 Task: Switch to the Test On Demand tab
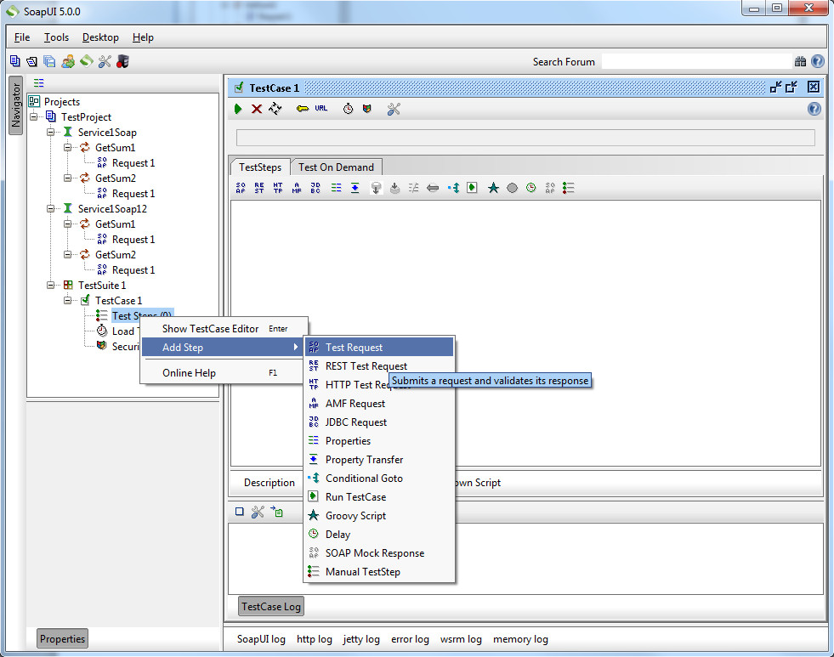point(336,167)
